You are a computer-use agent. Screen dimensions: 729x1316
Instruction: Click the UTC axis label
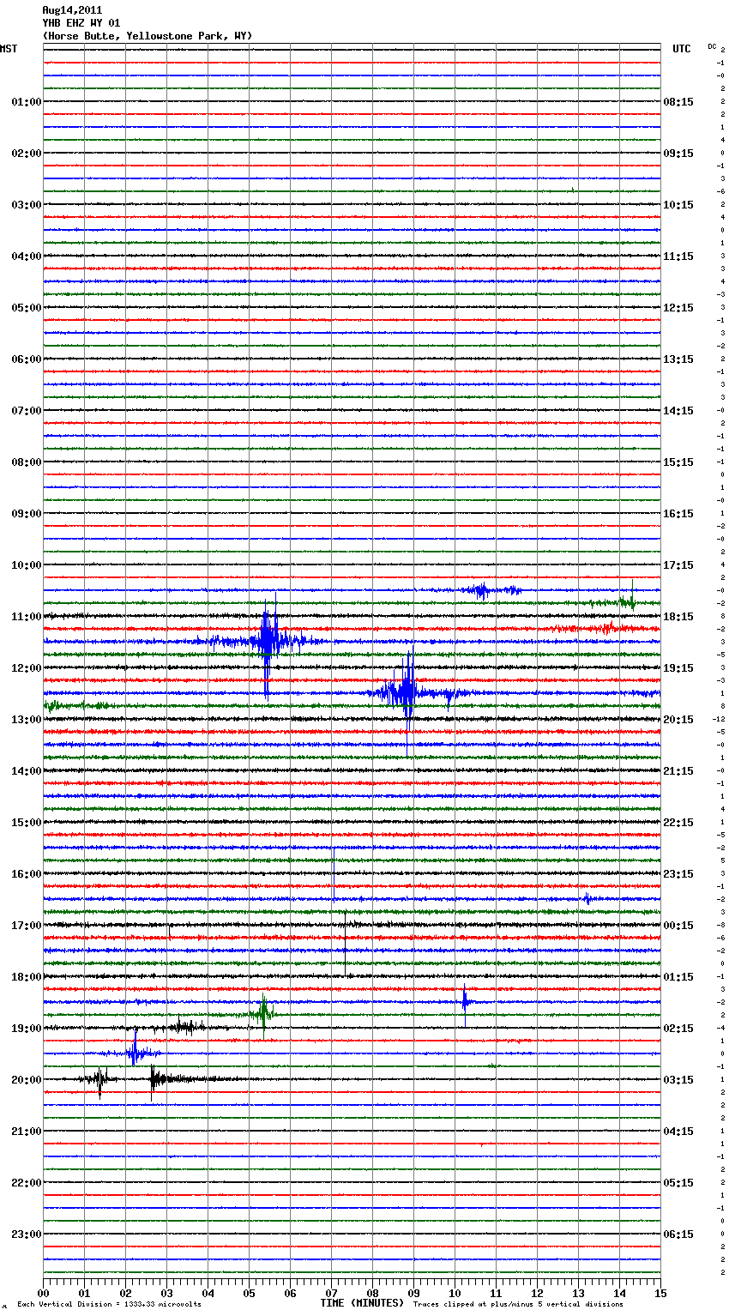point(682,49)
